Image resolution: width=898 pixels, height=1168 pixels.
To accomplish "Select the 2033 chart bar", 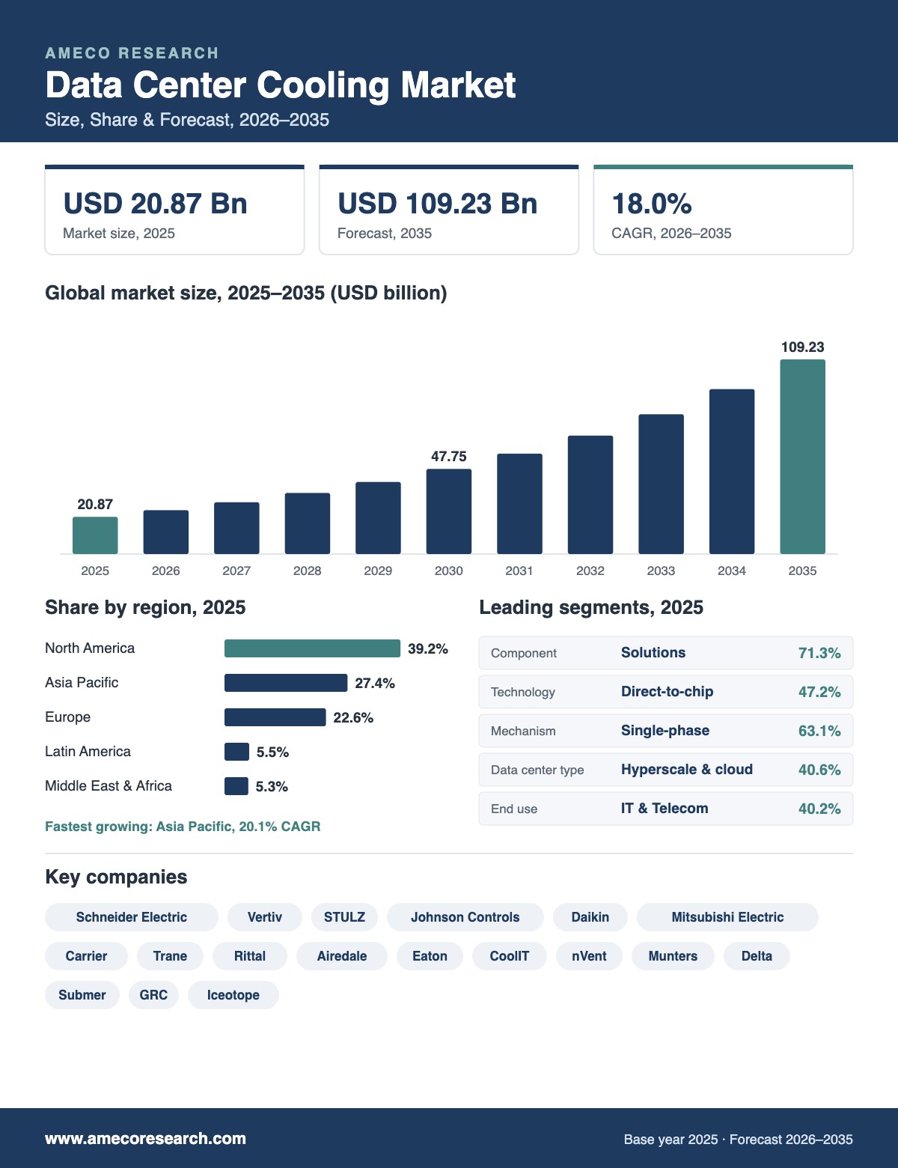I will (x=661, y=484).
